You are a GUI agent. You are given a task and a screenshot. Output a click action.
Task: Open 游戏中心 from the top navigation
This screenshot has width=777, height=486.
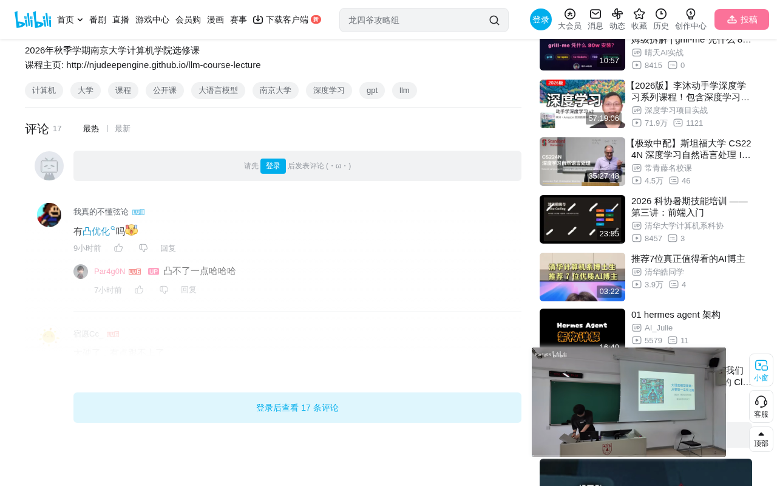152,19
